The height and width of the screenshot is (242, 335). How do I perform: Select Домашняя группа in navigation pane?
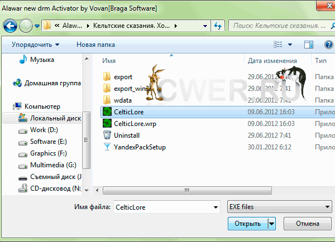tap(52, 83)
